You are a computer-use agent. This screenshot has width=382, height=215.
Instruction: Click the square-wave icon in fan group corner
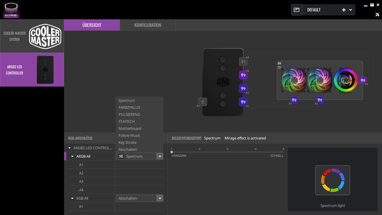coord(279,67)
